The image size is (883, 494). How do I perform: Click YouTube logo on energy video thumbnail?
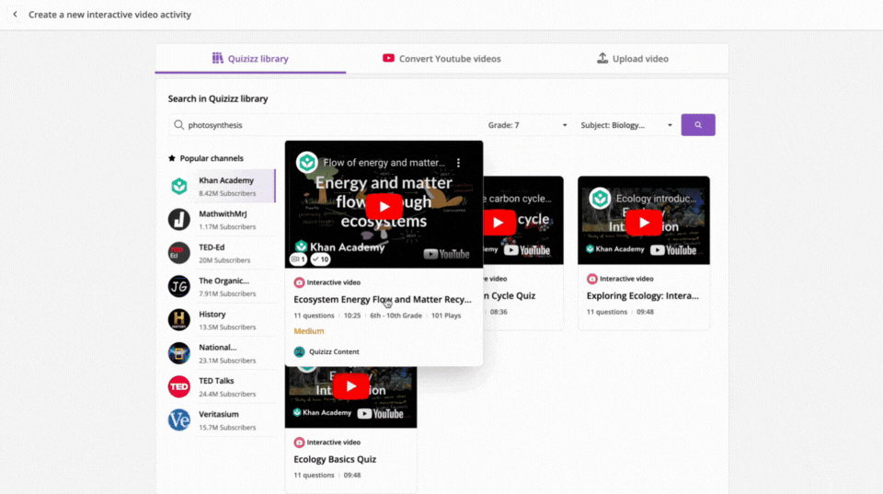pyautogui.click(x=447, y=254)
